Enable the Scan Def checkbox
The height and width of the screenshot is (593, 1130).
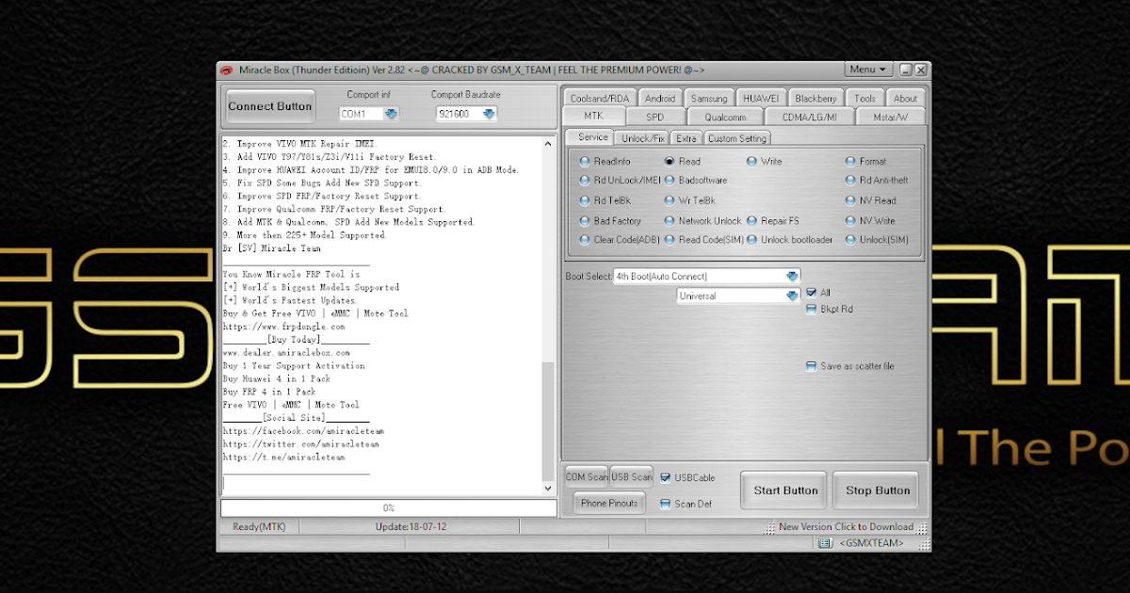point(665,504)
